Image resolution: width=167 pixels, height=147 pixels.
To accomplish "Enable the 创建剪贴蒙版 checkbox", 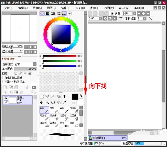I will pos(4,78).
